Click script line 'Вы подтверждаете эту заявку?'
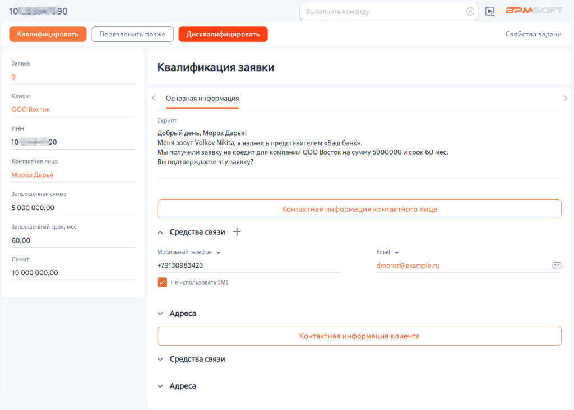The image size is (574, 410). tap(205, 162)
